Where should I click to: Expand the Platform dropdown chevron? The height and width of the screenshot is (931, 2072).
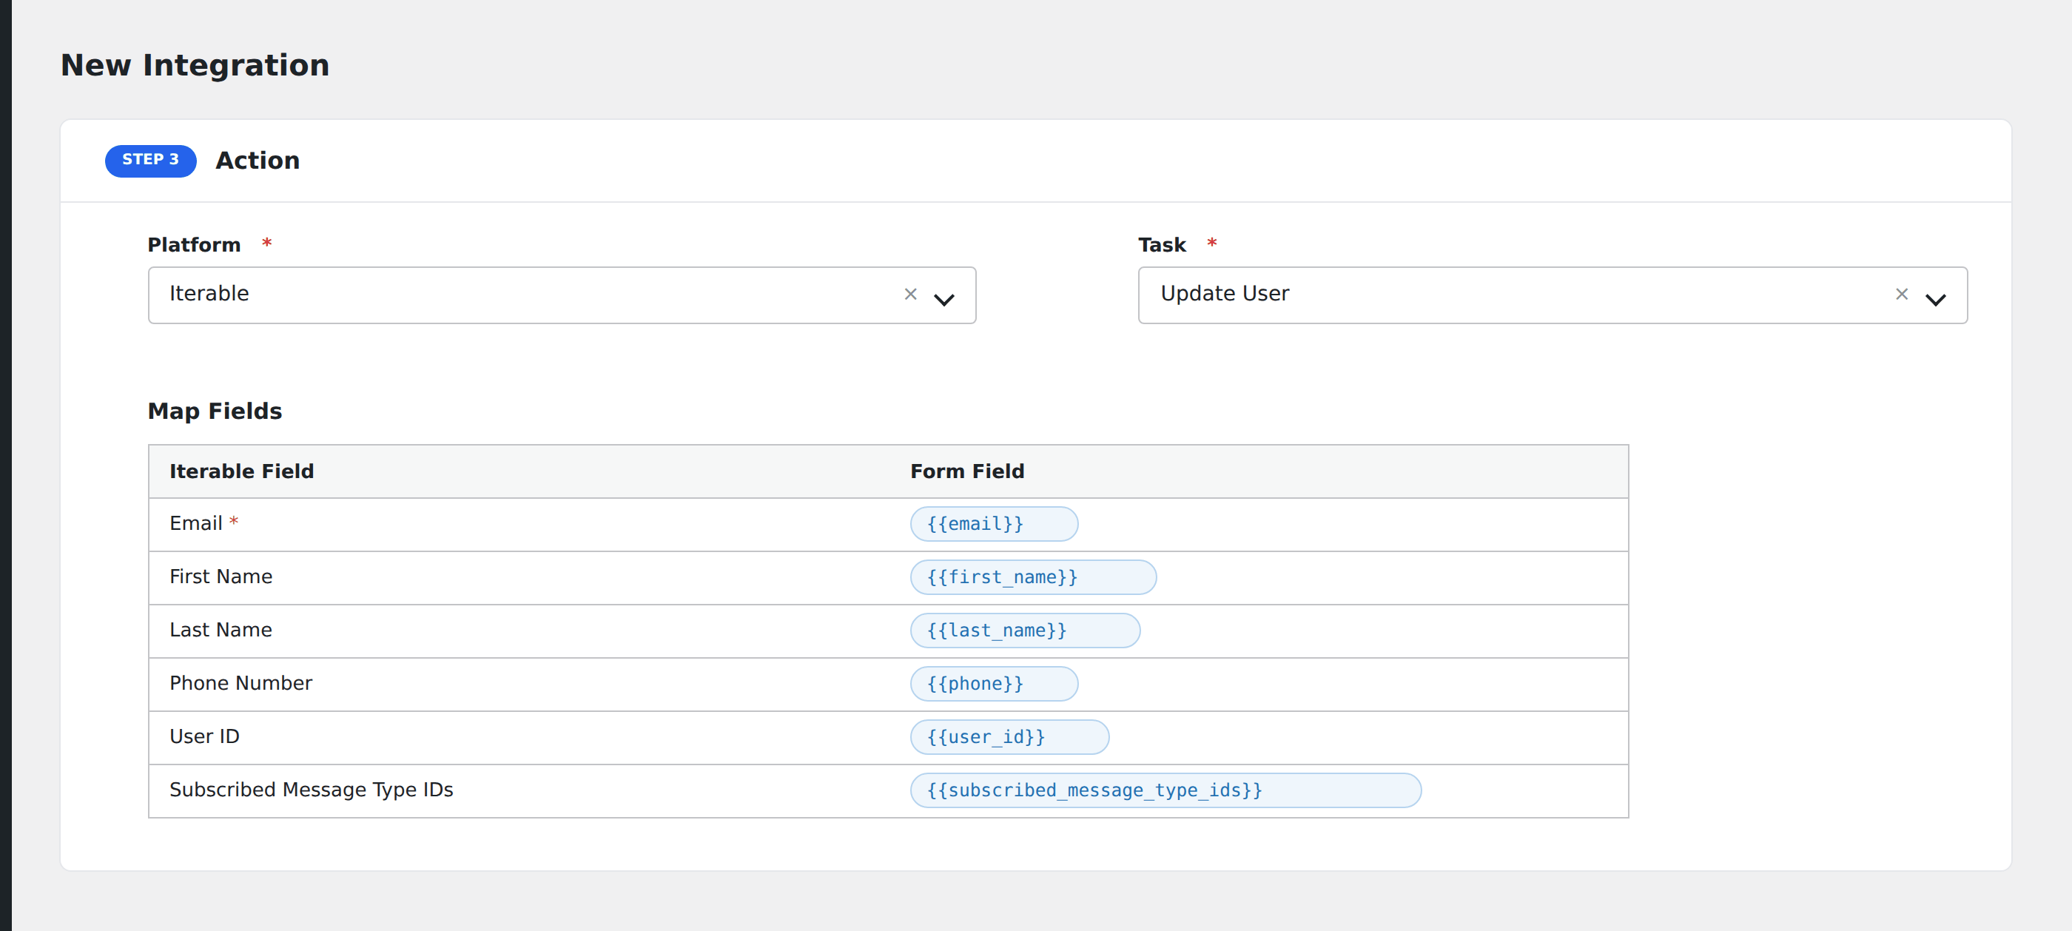944,299
